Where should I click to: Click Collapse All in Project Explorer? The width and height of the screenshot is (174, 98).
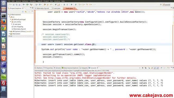23,12
